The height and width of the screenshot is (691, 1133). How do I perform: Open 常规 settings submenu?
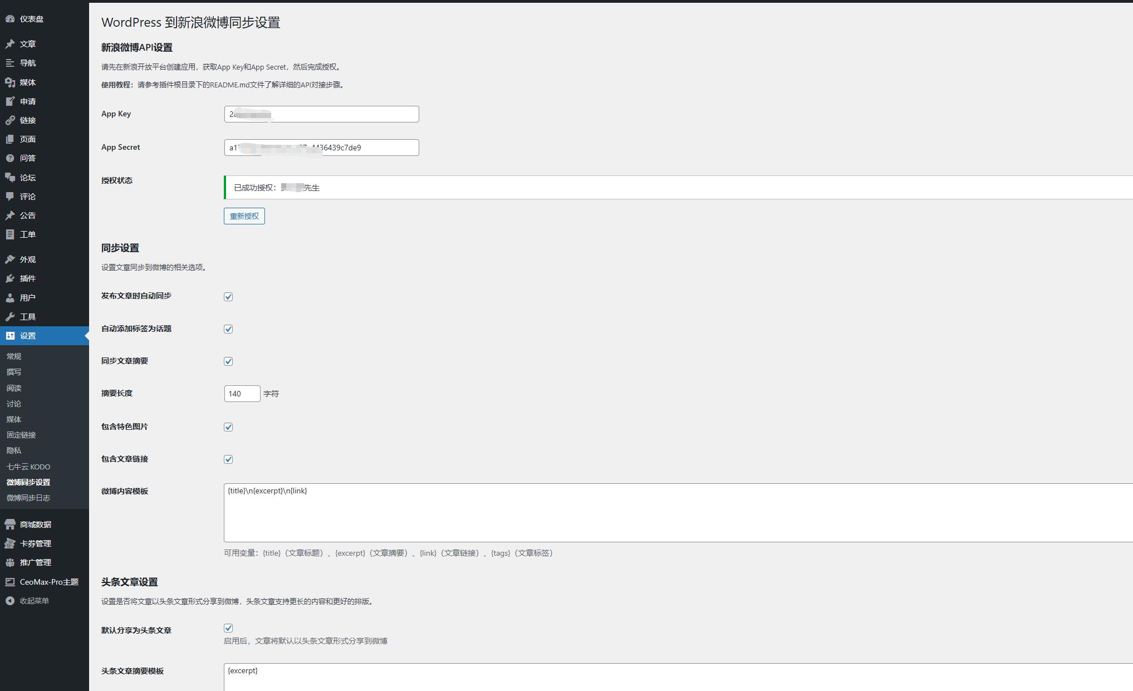tap(14, 356)
